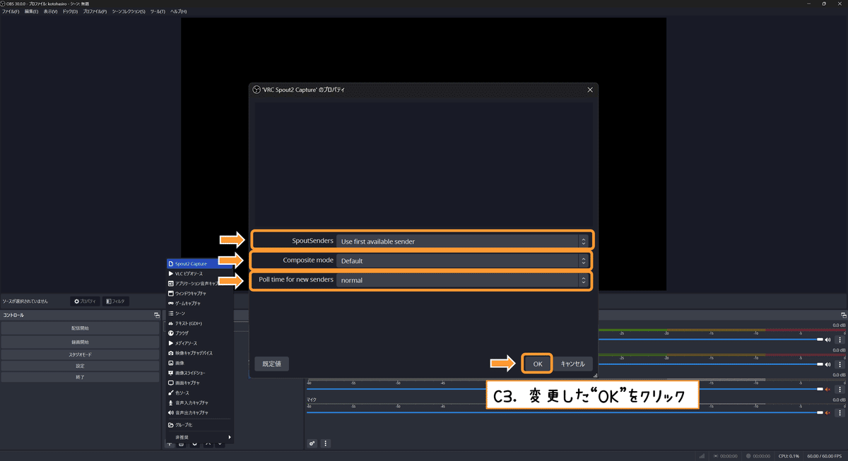Toggle スタジオモード in controls
The width and height of the screenshot is (848, 461).
pyautogui.click(x=80, y=354)
